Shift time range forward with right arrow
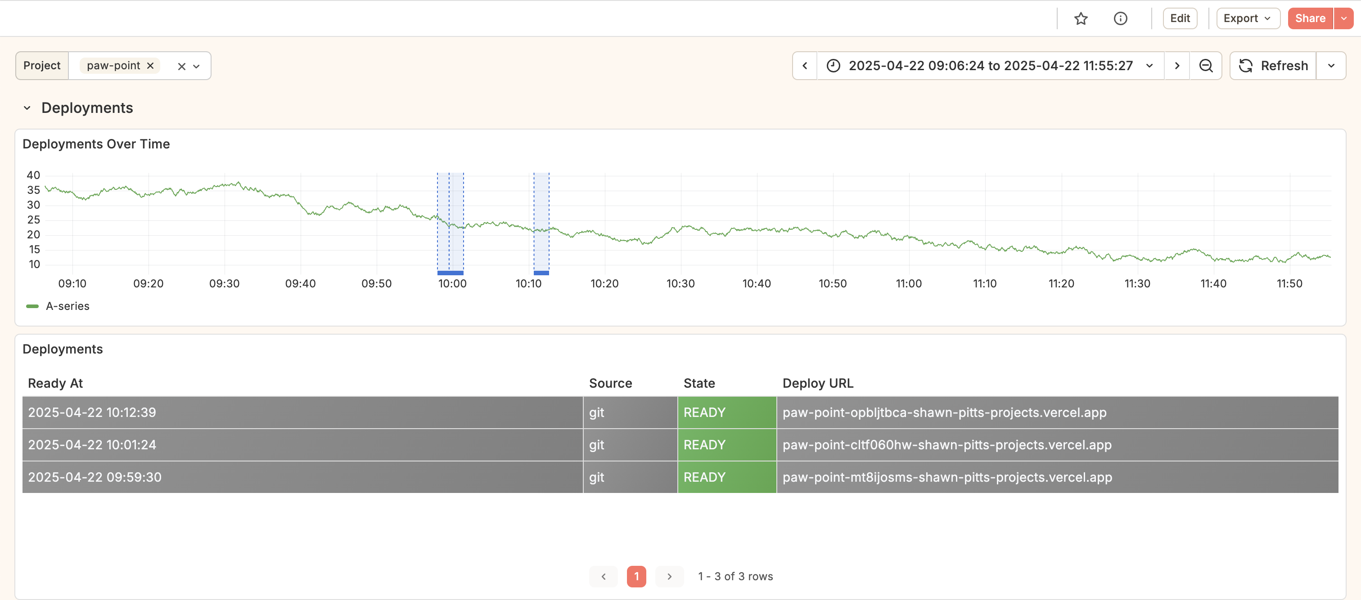The image size is (1361, 600). tap(1176, 66)
